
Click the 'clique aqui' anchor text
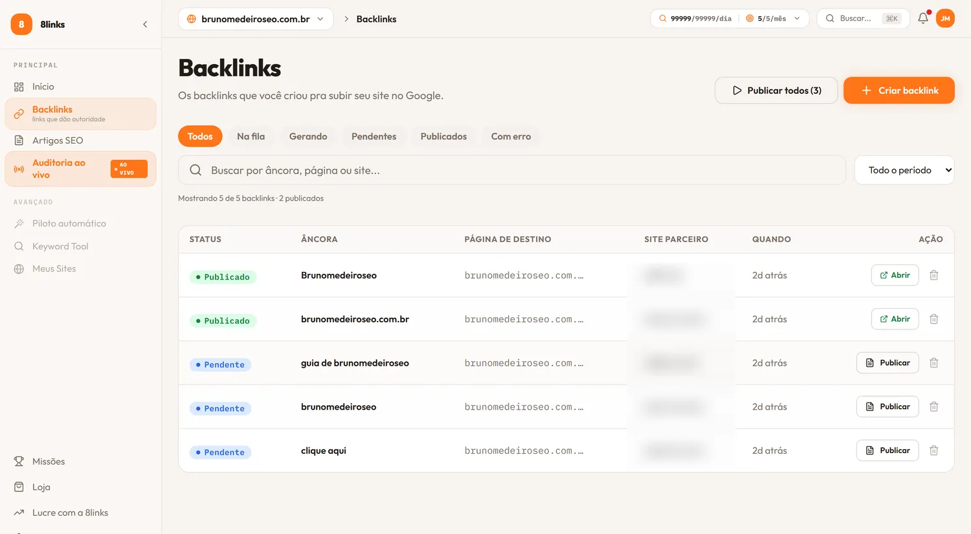(324, 451)
